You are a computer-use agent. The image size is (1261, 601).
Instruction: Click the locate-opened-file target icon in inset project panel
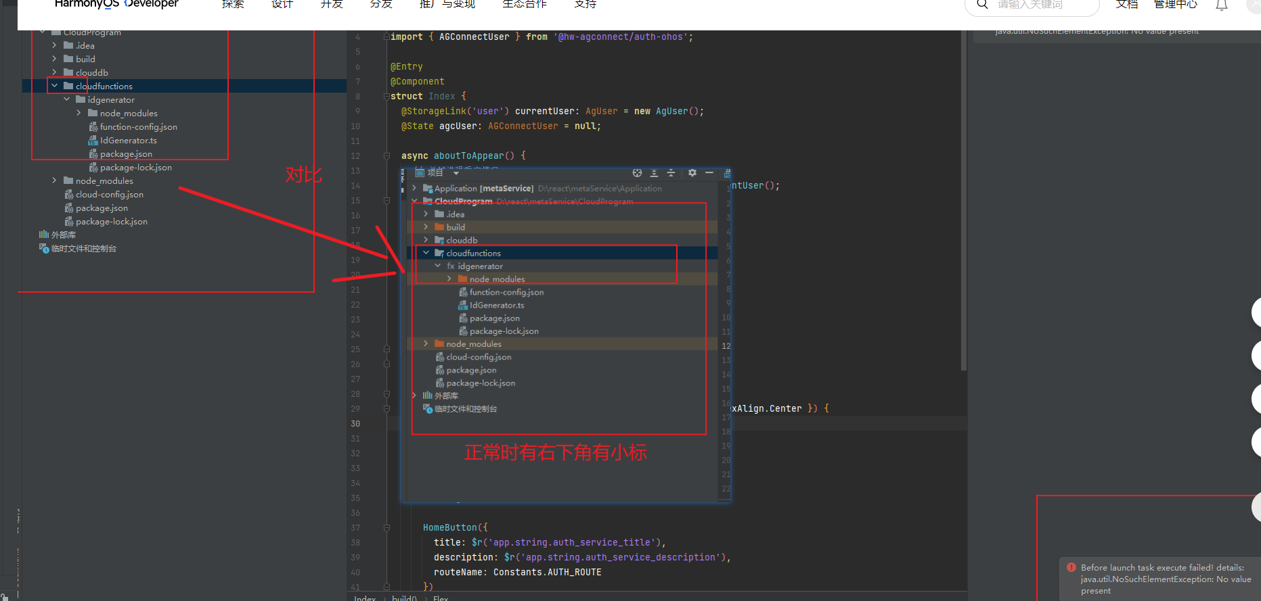[x=637, y=173]
